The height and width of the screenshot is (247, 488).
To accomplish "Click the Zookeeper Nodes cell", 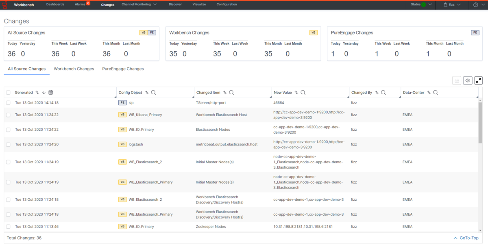I will [x=211, y=227].
